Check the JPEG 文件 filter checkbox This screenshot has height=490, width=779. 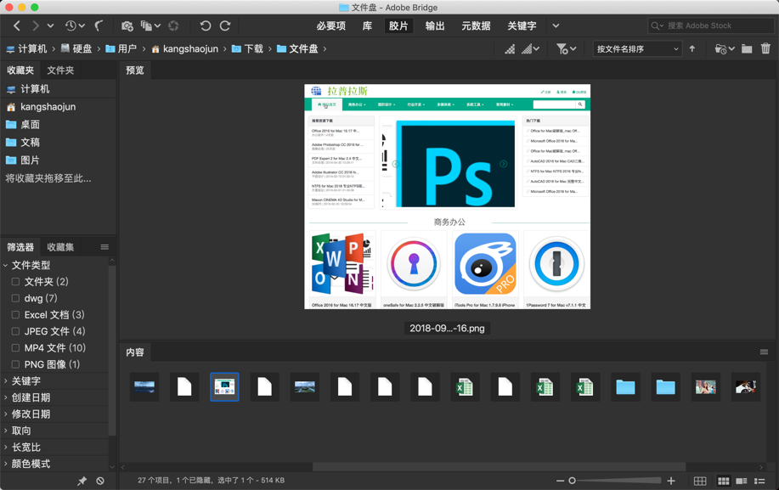point(15,331)
